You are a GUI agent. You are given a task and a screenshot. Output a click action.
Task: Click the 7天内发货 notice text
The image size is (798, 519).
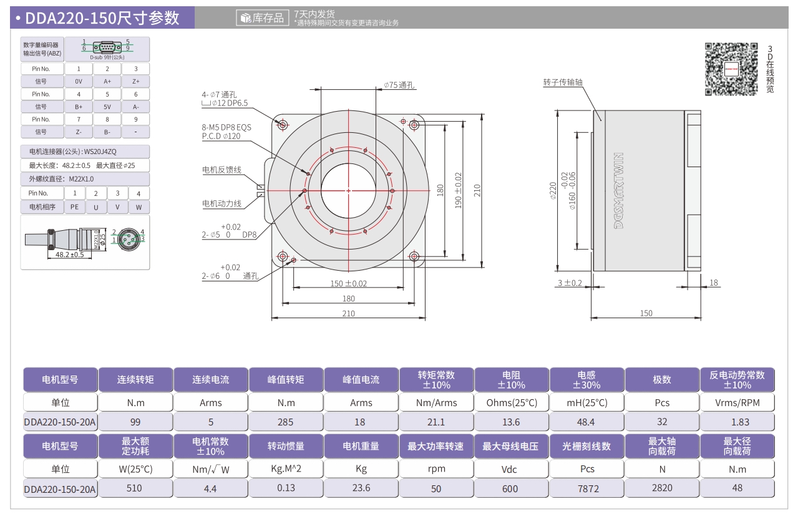(x=314, y=14)
